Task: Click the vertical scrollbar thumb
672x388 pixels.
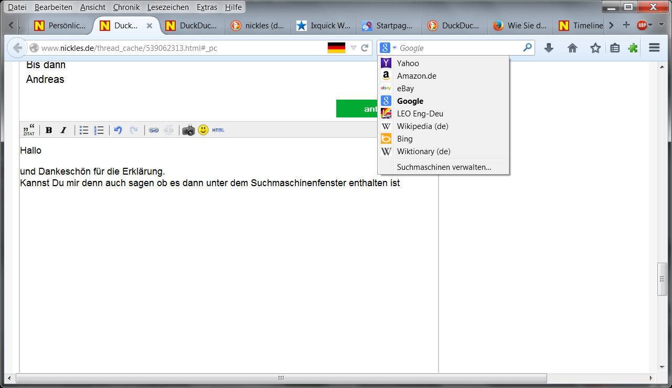Action: click(663, 278)
